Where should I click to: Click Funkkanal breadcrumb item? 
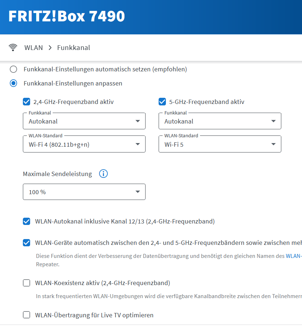pyautogui.click(x=74, y=48)
